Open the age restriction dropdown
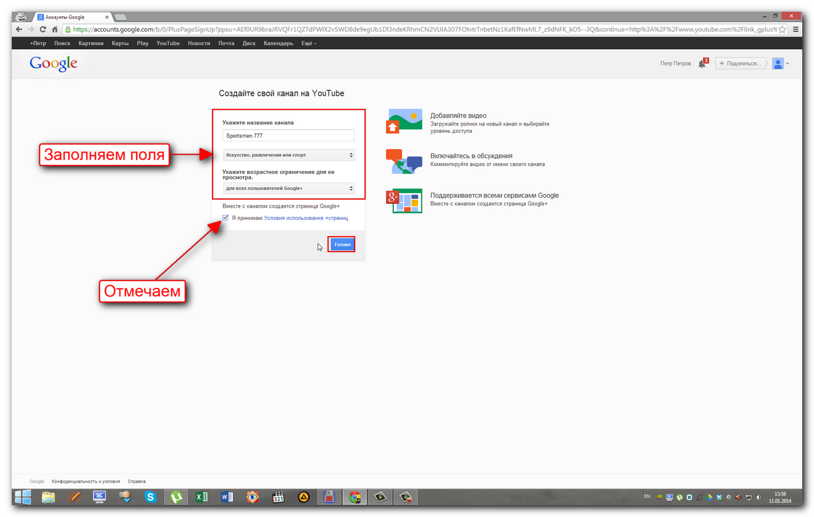 (x=288, y=188)
